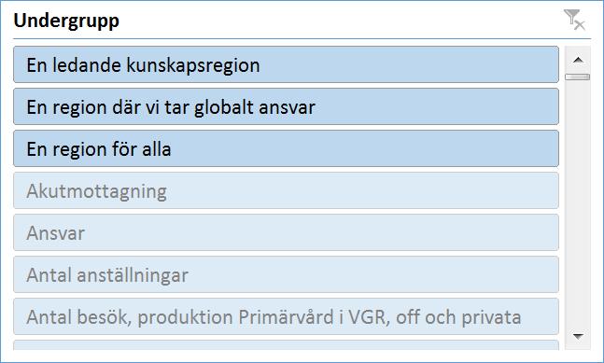Deselect 'En region där vi tar globalt ansvar'
Viewport: 604px width, 363px height.
(286, 106)
